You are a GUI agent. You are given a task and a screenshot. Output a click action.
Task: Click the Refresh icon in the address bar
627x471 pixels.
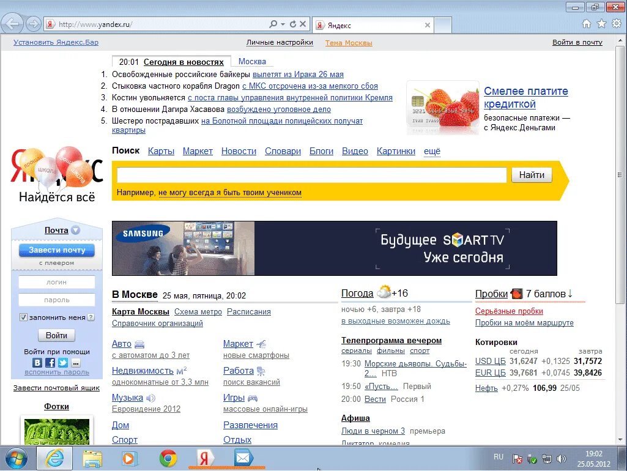(x=293, y=24)
